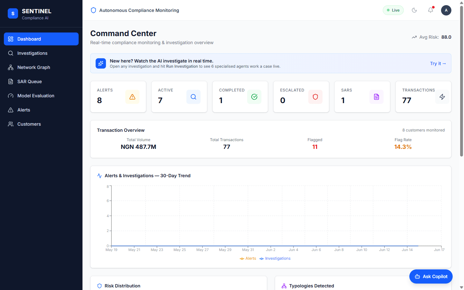Click the shield icon beside Autonomous Compliance Monitoring

coord(93,10)
